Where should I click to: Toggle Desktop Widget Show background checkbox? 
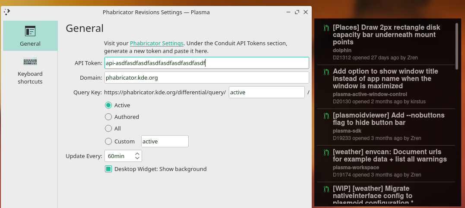pos(108,169)
